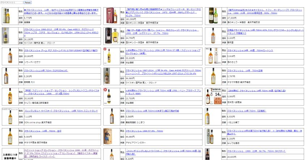
Task: Click the green bottle thumbnail for 47,300円 item
Action: click(x=213, y=16)
